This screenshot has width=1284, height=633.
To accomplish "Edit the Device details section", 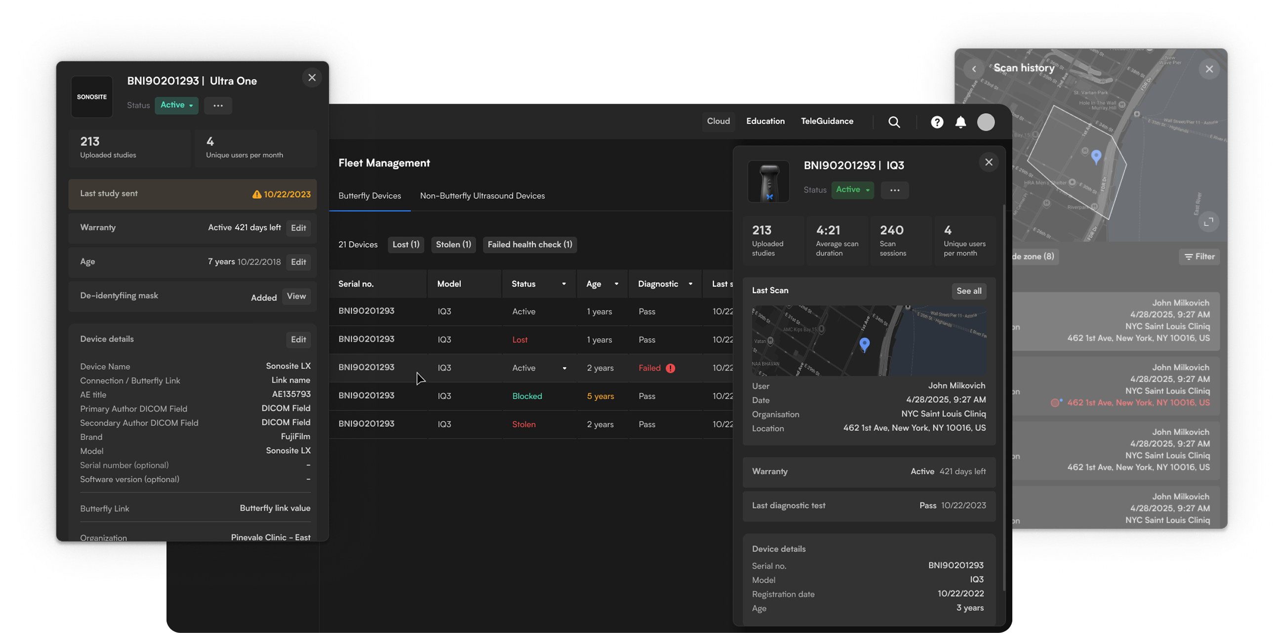I will pyautogui.click(x=298, y=339).
